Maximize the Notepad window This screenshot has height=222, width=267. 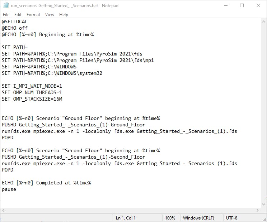point(242,5)
